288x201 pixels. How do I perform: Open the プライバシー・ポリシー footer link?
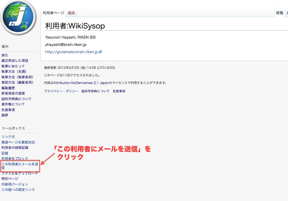point(61,91)
